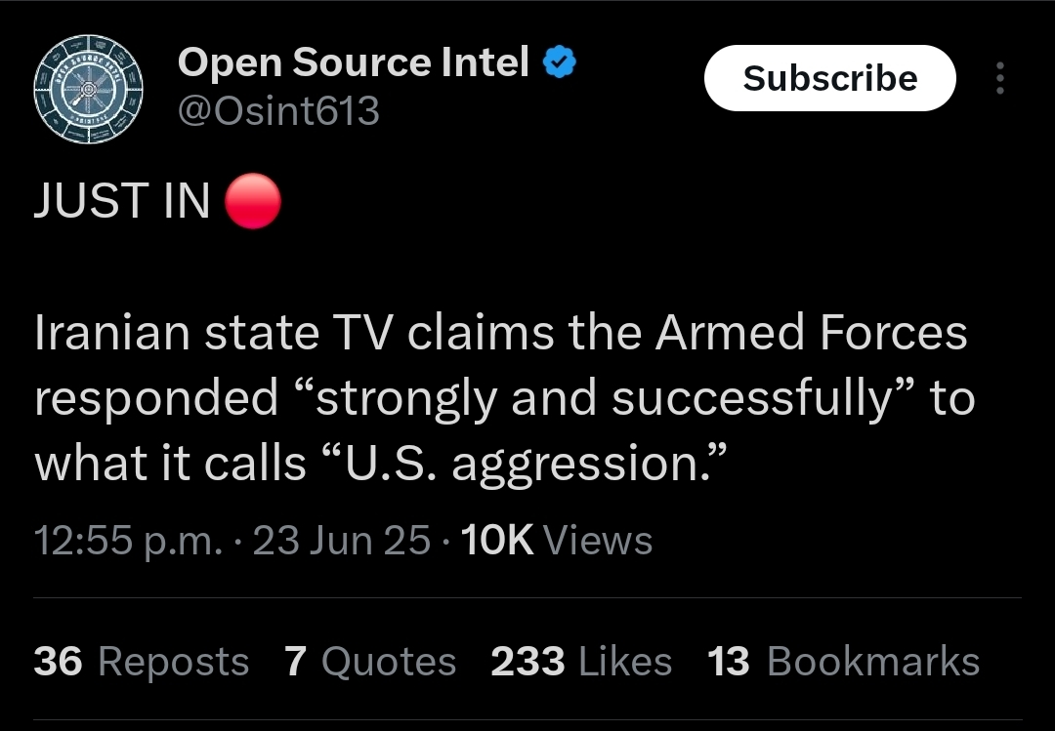Open the 7 Quotes list
This screenshot has height=731, width=1055.
coord(370,661)
